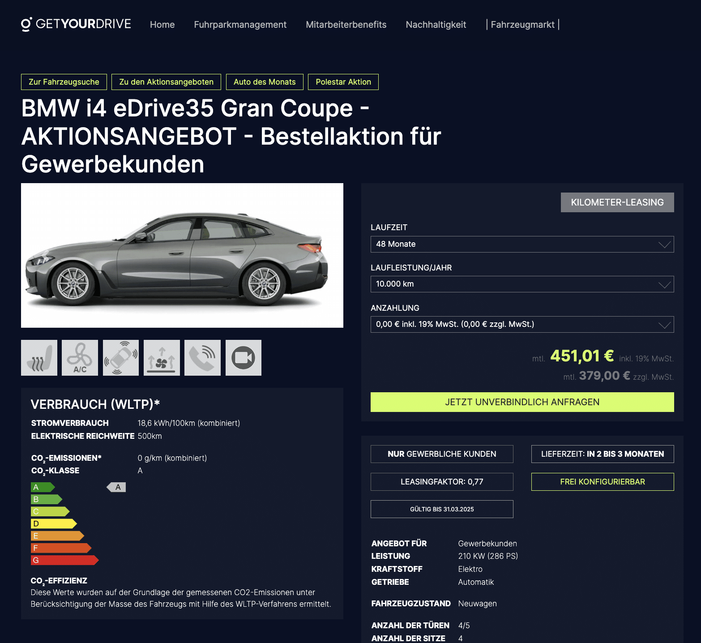This screenshot has height=643, width=701.
Task: Open the Fuhrparkmanagement menu item
Action: pos(240,25)
